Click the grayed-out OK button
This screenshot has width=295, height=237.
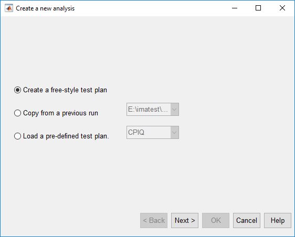click(x=216, y=220)
